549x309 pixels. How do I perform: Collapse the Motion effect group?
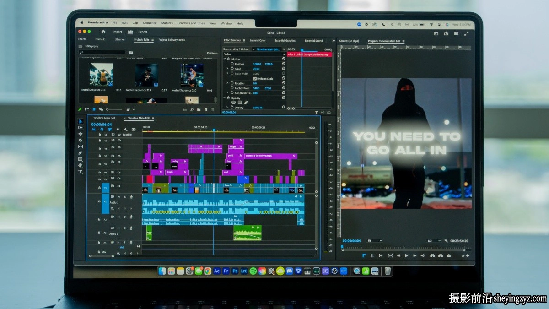224,59
